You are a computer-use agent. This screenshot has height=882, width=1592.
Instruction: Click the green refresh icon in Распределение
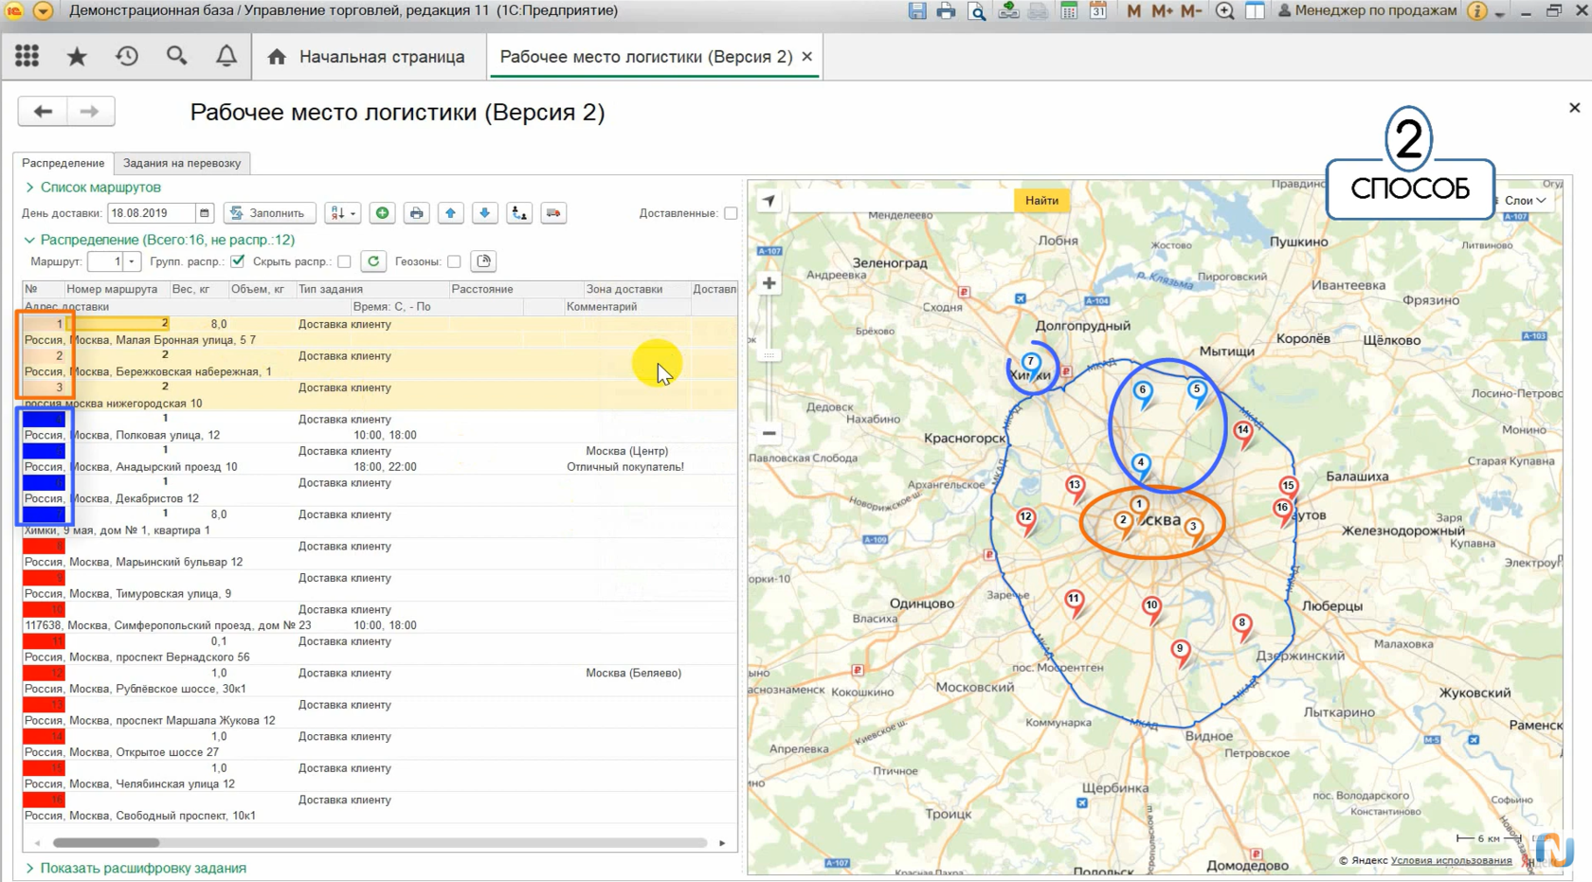point(373,261)
